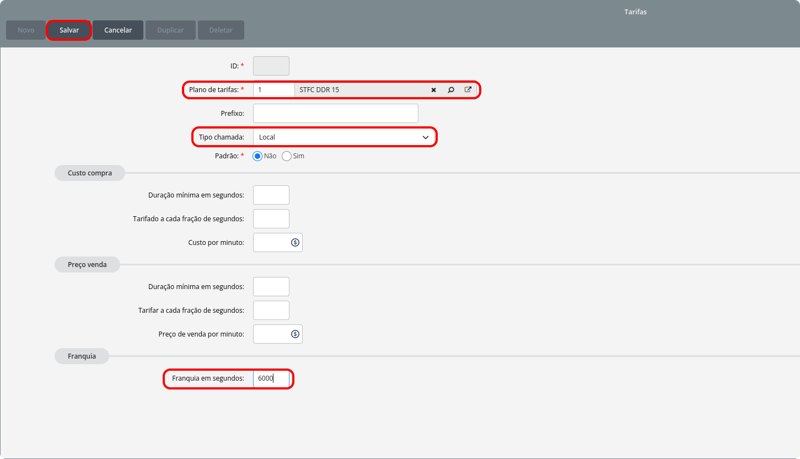Click the Tarifas title text
800x459 pixels.
point(636,12)
